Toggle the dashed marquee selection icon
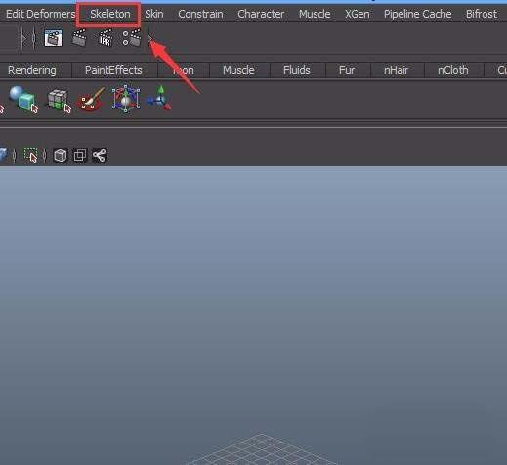 (31, 155)
